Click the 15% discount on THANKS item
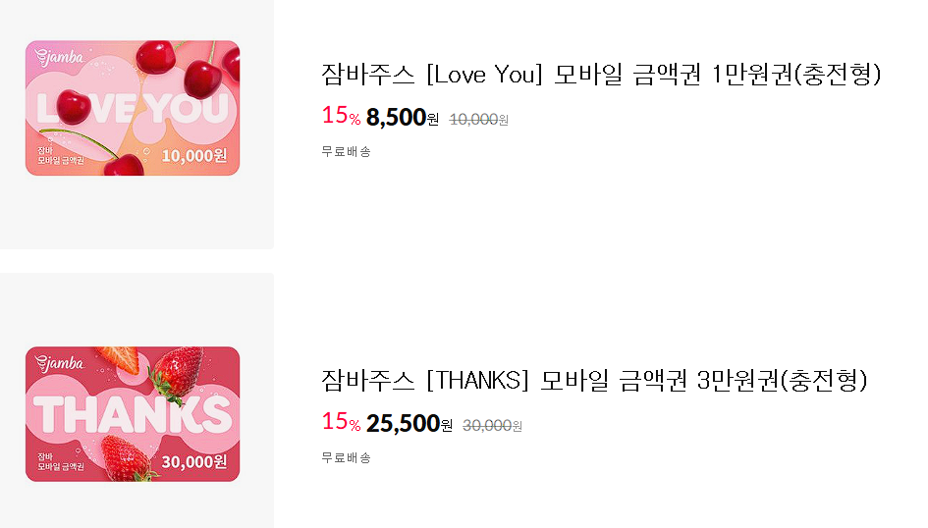The width and height of the screenshot is (928, 528). click(x=341, y=422)
